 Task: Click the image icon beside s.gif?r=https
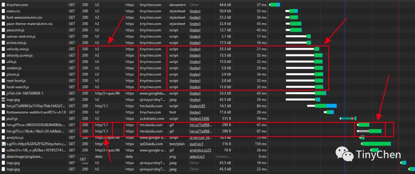tap(3, 144)
